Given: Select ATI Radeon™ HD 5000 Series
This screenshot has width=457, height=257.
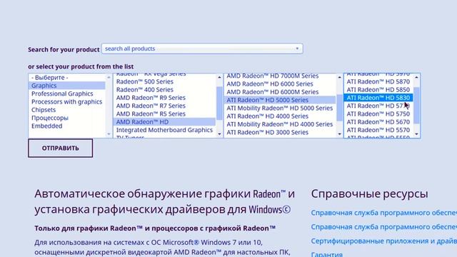Looking at the screenshot, I should 280,100.
